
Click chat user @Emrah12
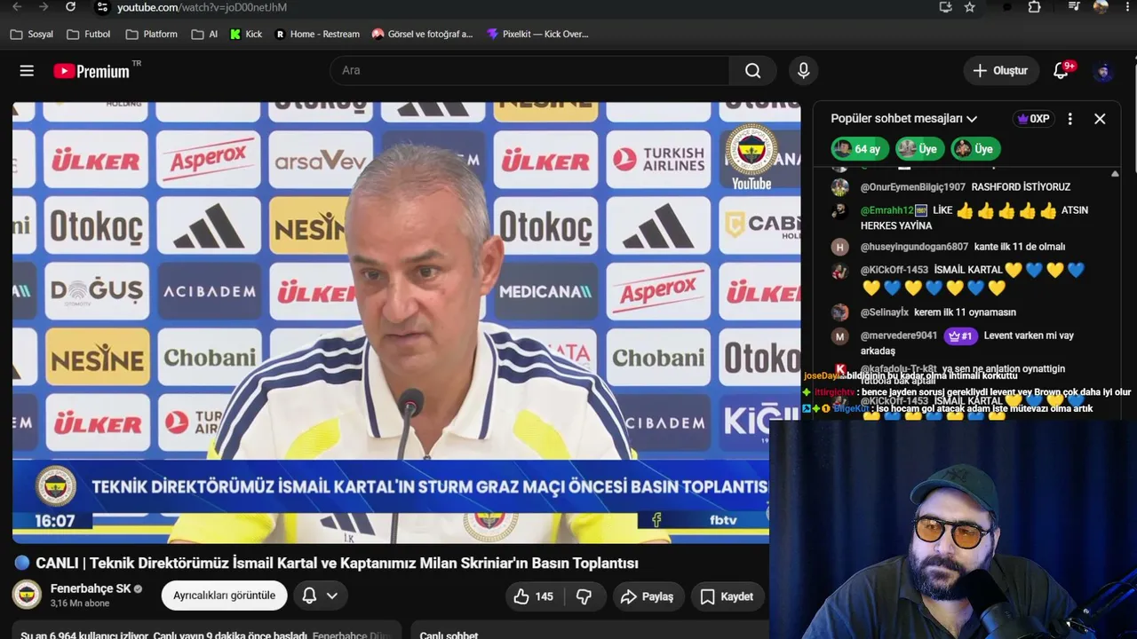click(x=887, y=210)
